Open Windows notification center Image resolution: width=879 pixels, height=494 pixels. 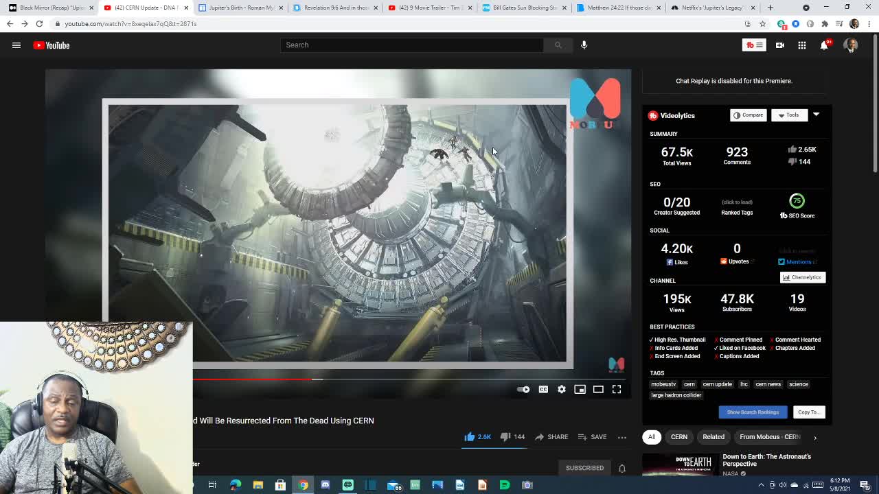pos(865,485)
